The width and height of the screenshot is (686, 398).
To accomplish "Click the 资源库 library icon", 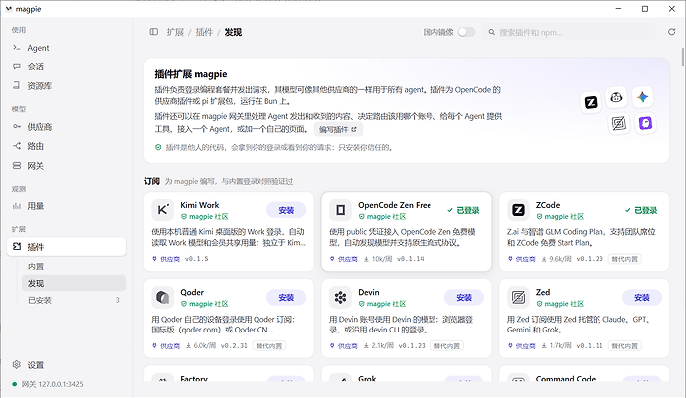I will click(17, 85).
